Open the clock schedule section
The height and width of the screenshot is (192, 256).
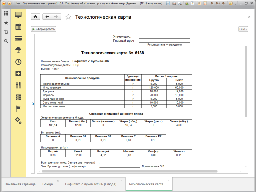point(18,62)
